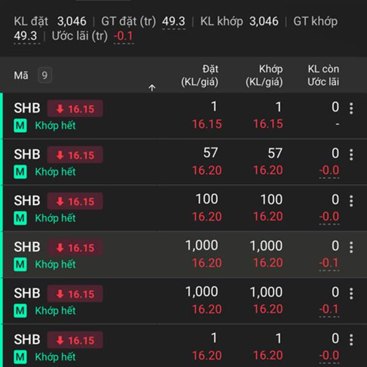This screenshot has width=367, height=367.
Task: Open more options for SHB 100-share order
Action: click(x=351, y=201)
